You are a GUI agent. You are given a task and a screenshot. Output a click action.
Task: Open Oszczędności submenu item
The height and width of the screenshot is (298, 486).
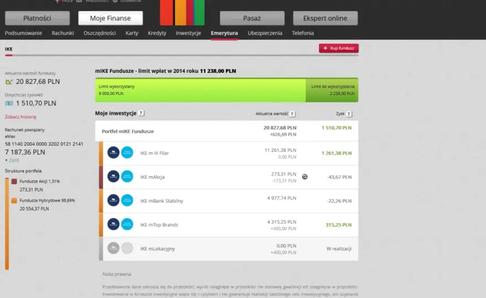click(x=99, y=33)
